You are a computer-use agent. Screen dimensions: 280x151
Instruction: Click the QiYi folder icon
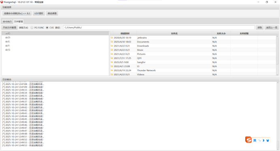click(112, 58)
